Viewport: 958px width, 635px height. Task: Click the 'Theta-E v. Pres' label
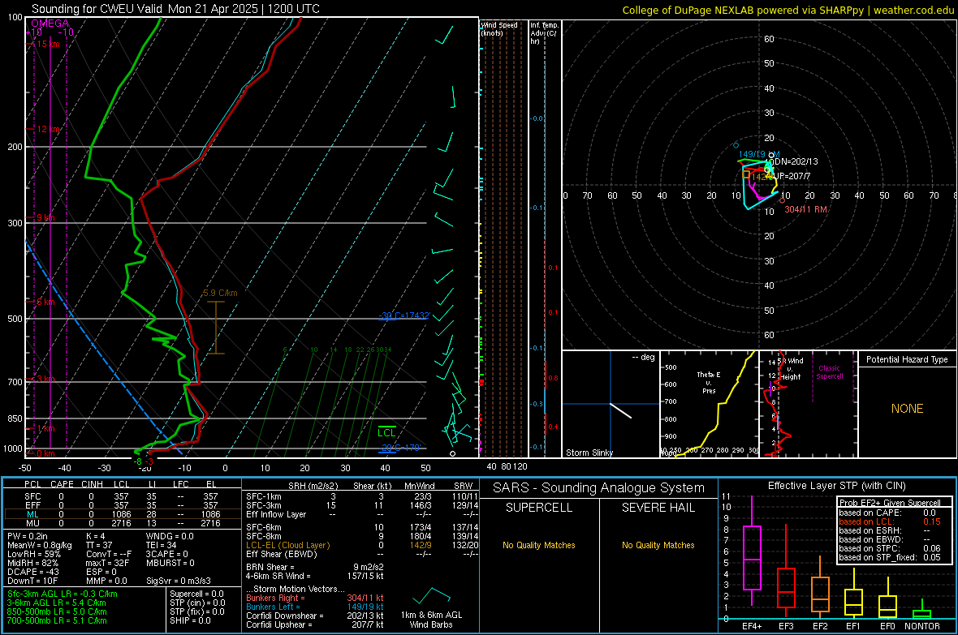pyautogui.click(x=709, y=383)
